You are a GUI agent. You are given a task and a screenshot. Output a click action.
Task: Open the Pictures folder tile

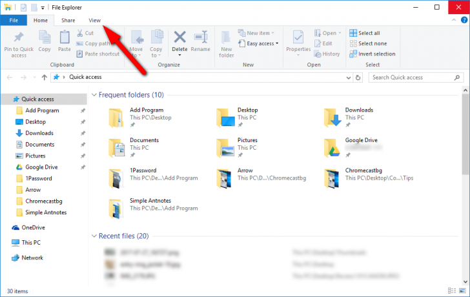pos(238,148)
